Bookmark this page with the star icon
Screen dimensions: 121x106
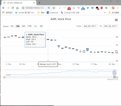pyautogui.click(x=54, y=8)
